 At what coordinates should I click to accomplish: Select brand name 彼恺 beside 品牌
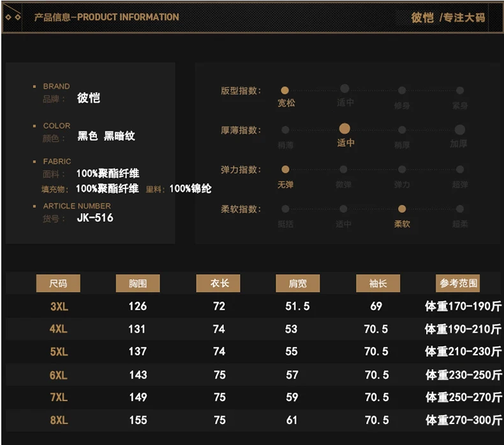89,98
